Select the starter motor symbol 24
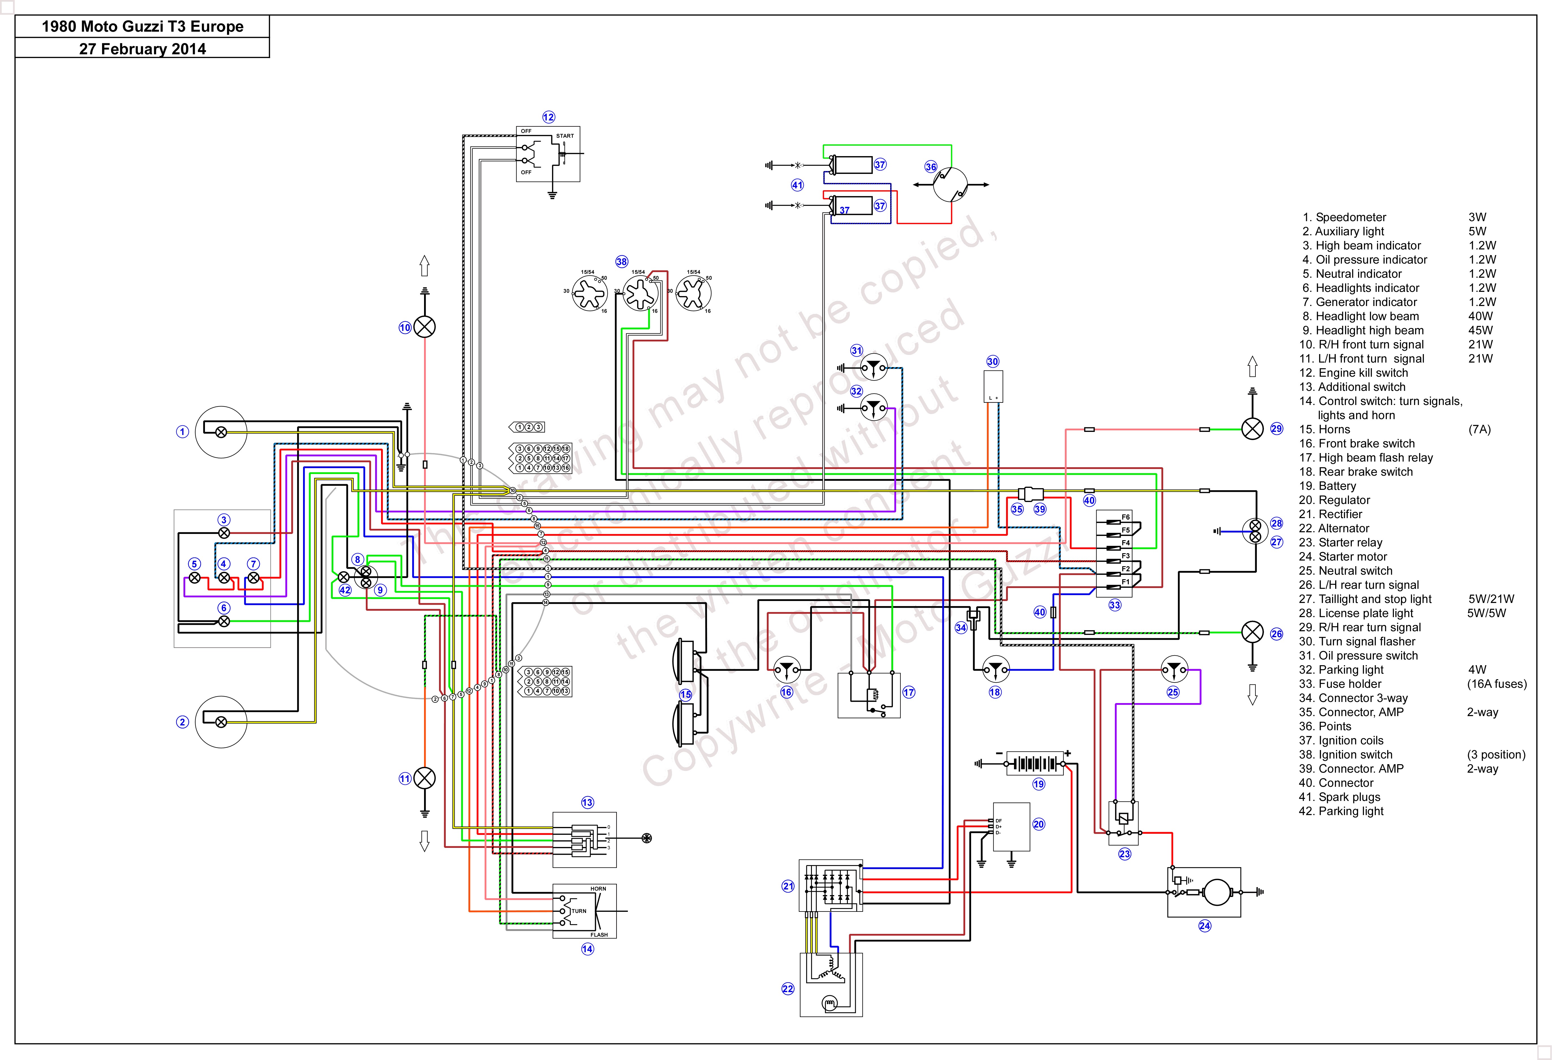Image resolution: width=1552 pixels, height=1060 pixels. pyautogui.click(x=1204, y=892)
